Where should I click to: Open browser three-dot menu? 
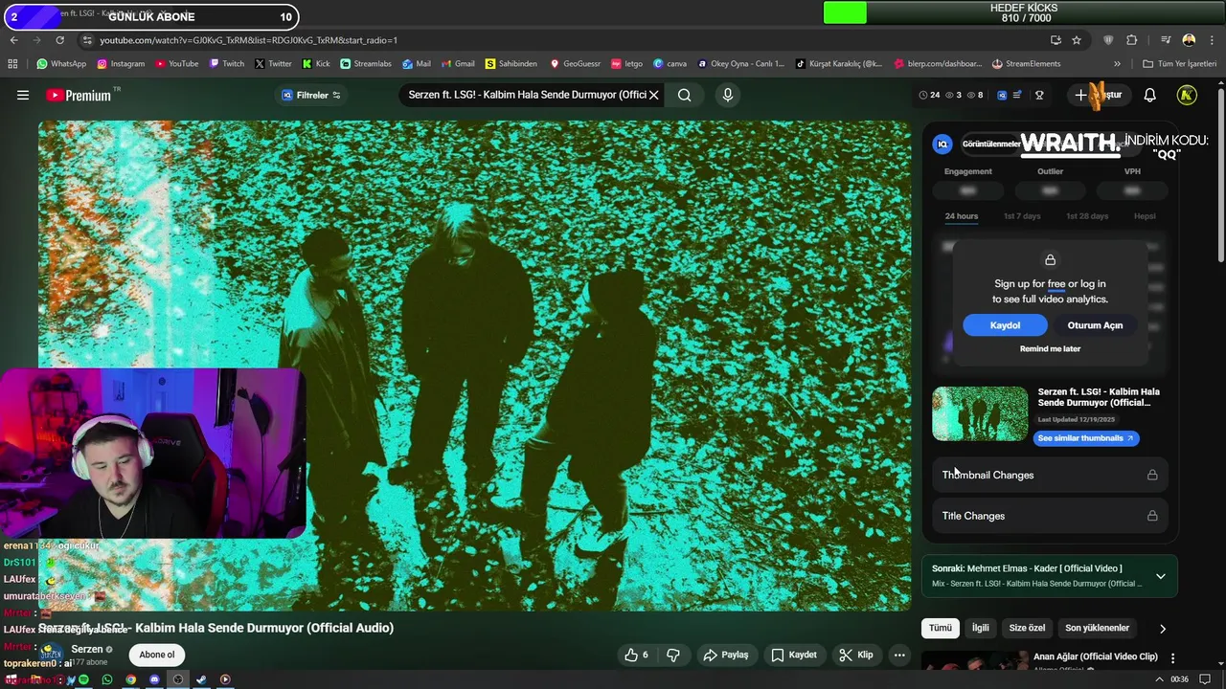click(1212, 40)
